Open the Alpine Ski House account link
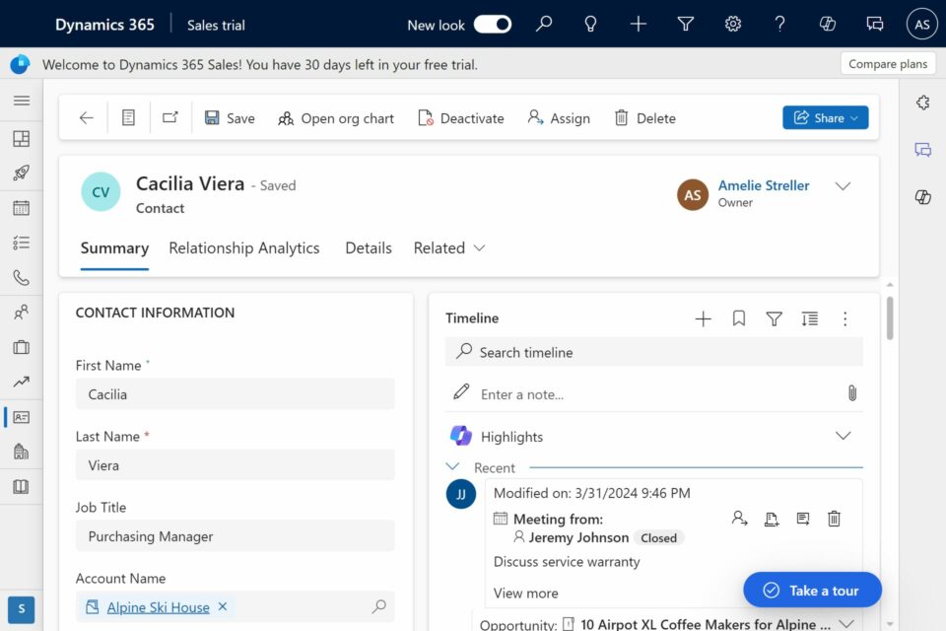Image resolution: width=946 pixels, height=631 pixels. pyautogui.click(x=158, y=607)
